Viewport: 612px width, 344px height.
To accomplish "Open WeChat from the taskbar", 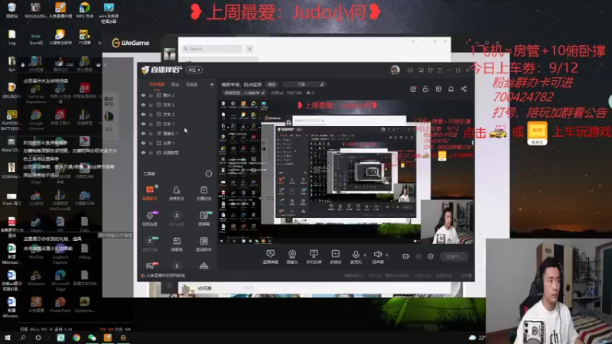I will point(92,338).
